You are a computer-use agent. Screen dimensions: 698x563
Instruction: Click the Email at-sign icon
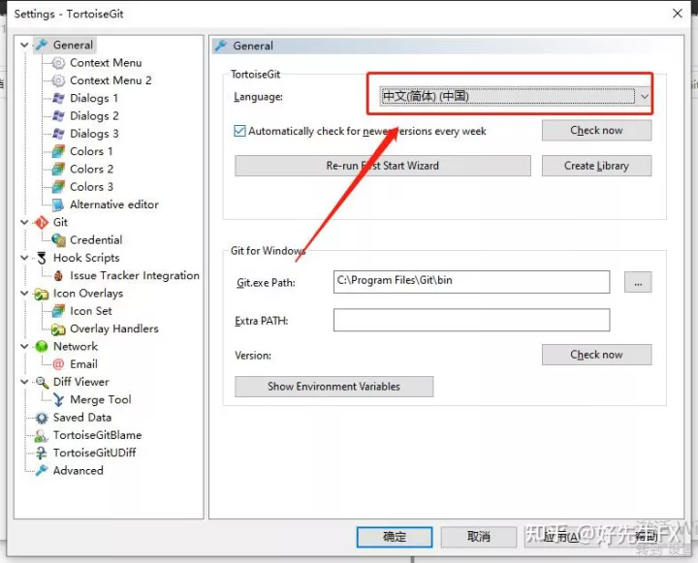click(x=58, y=364)
